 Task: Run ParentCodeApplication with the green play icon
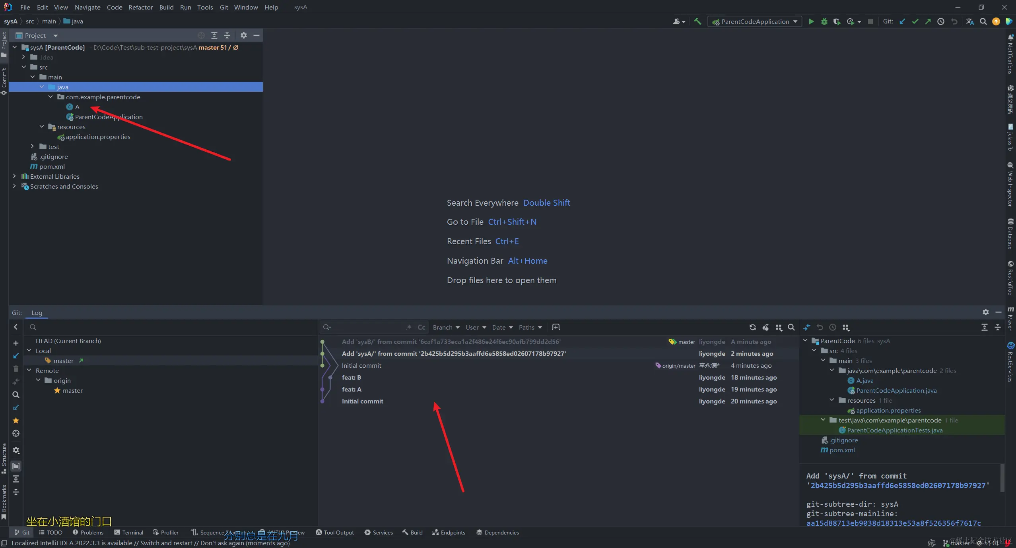coord(811,21)
